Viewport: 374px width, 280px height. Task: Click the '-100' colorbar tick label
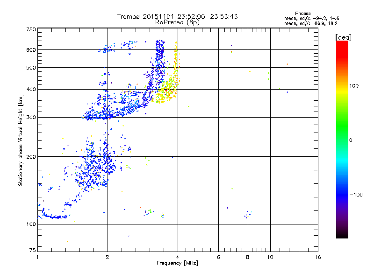click(x=356, y=195)
